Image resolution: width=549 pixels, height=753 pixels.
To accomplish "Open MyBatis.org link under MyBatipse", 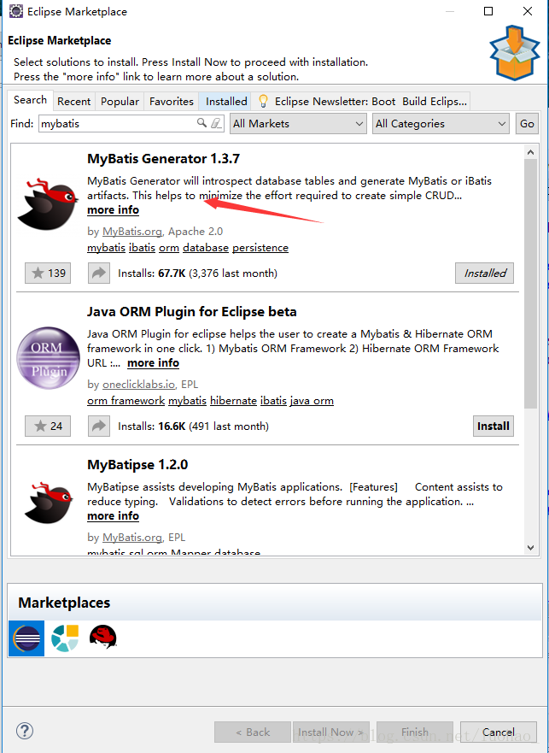I will (132, 538).
